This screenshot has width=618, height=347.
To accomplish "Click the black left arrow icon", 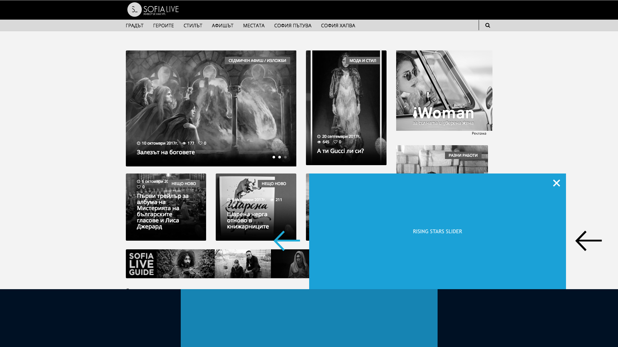I will point(588,241).
